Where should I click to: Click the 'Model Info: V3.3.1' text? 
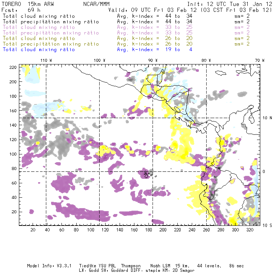point(49,266)
